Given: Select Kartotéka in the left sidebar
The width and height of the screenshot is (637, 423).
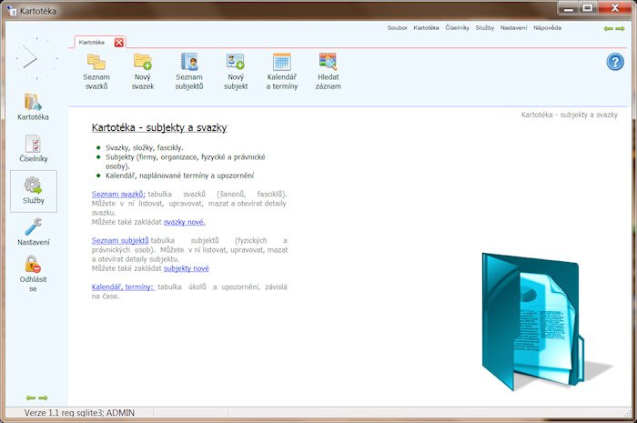Looking at the screenshot, I should [33, 107].
